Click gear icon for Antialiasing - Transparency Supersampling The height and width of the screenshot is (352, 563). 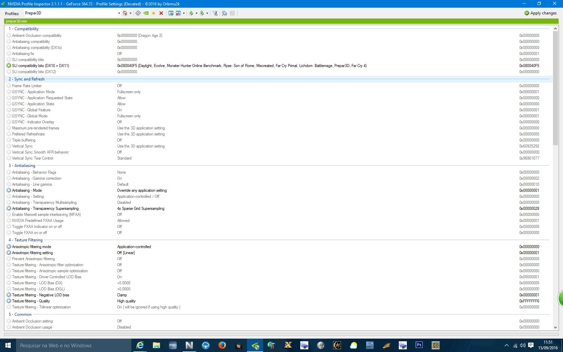tap(9, 209)
